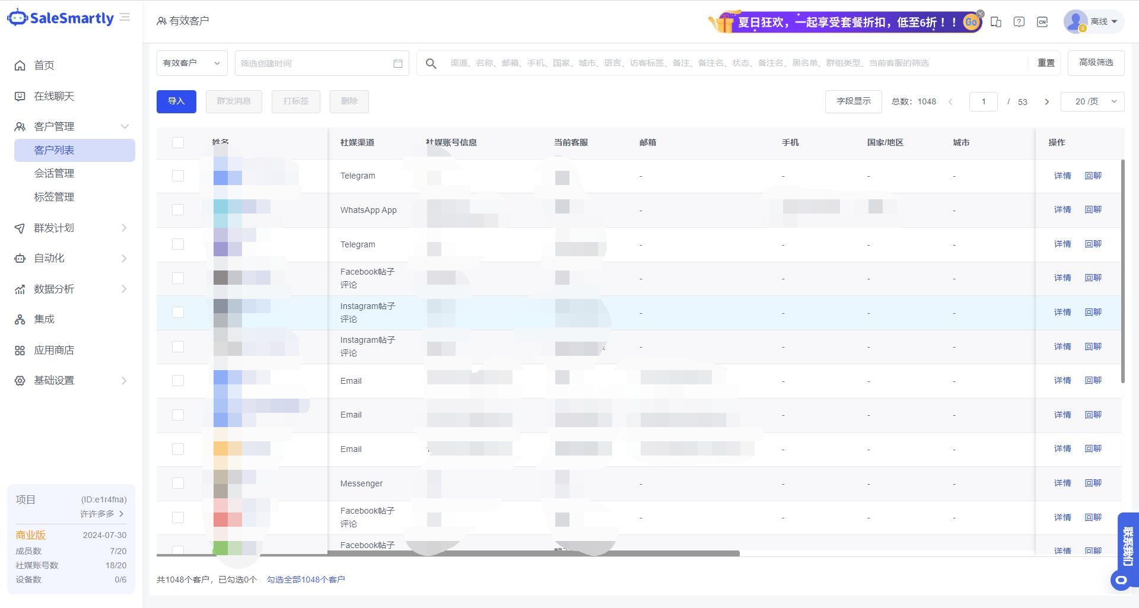The height and width of the screenshot is (608, 1139).
Task: Click the 有效客户 header icon
Action: 161,21
